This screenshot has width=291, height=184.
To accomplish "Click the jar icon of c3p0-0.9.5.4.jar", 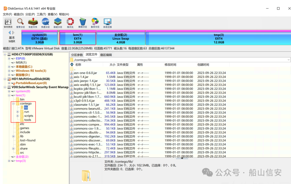I will pyautogui.click(x=71, y=101).
